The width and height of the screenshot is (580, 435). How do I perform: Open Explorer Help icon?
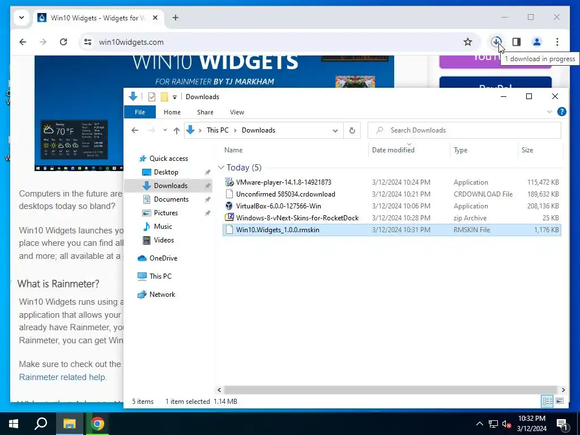[561, 112]
